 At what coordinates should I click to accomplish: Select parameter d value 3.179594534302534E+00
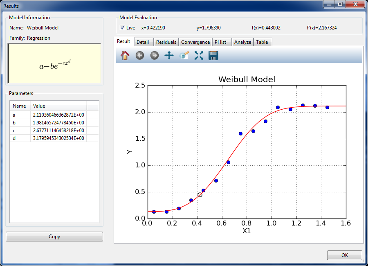click(58, 138)
